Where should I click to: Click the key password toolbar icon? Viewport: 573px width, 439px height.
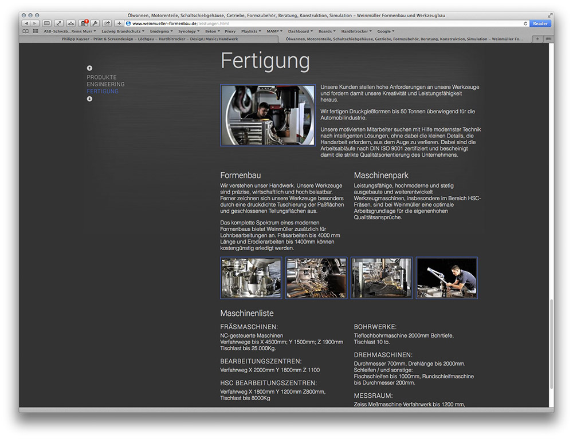pyautogui.click(x=95, y=23)
